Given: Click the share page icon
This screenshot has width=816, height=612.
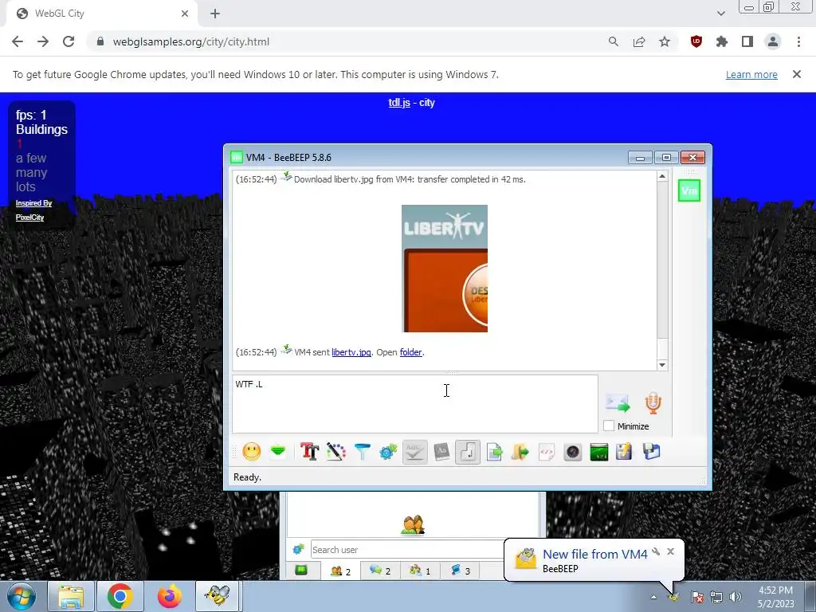Looking at the screenshot, I should (x=639, y=41).
